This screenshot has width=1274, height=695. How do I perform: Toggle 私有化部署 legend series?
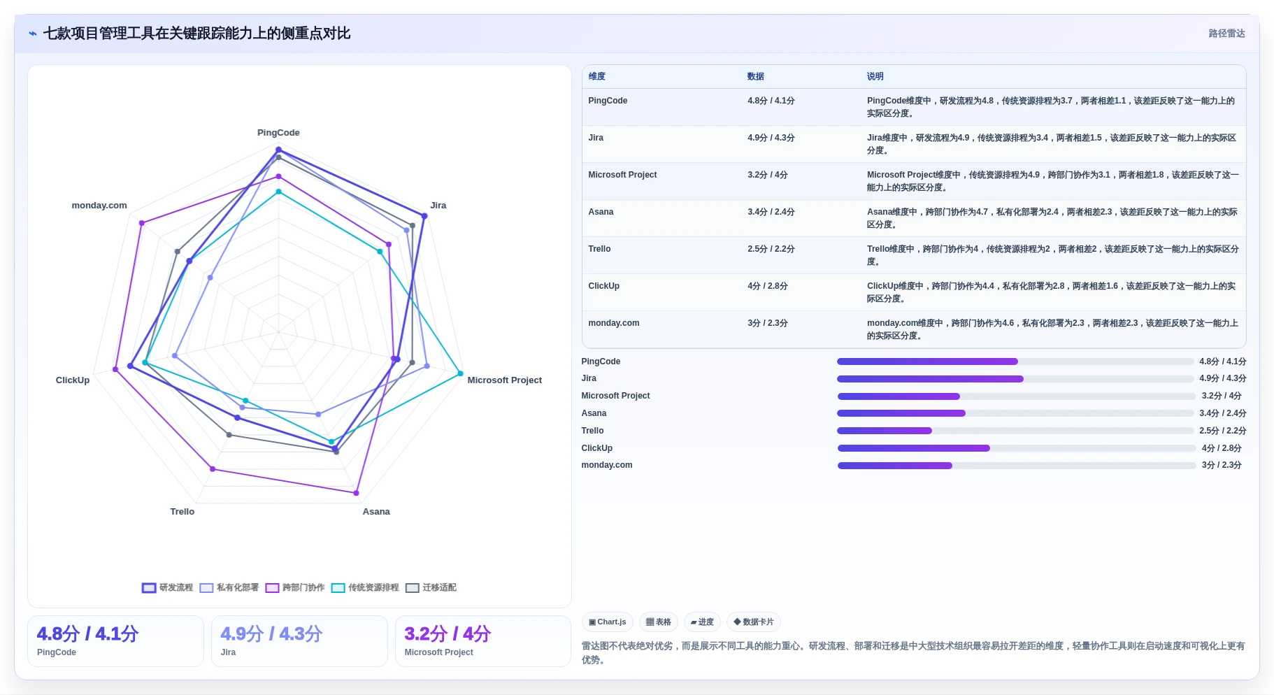click(229, 587)
